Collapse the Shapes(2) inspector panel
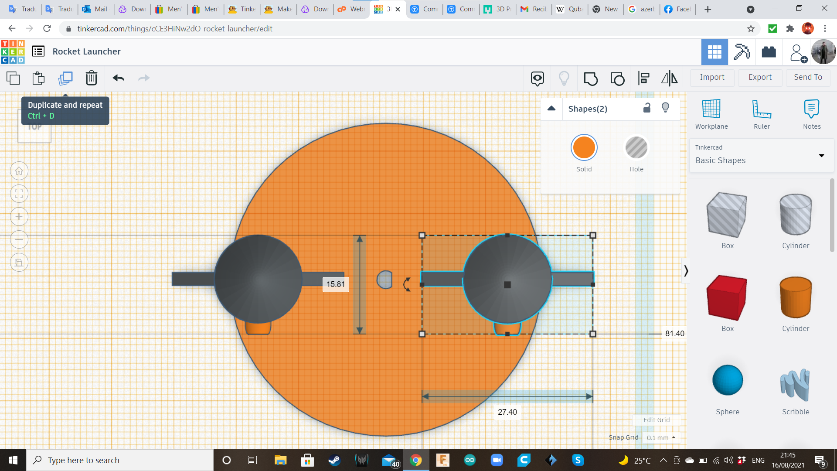 click(551, 109)
